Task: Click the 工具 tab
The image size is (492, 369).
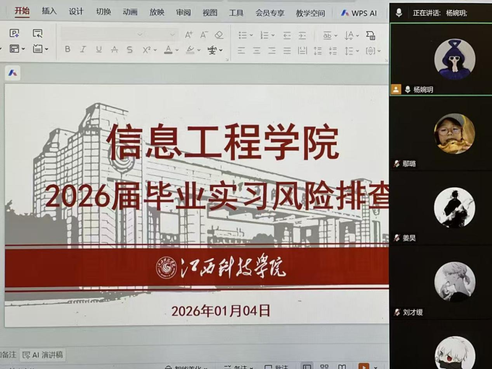Action: 236,13
